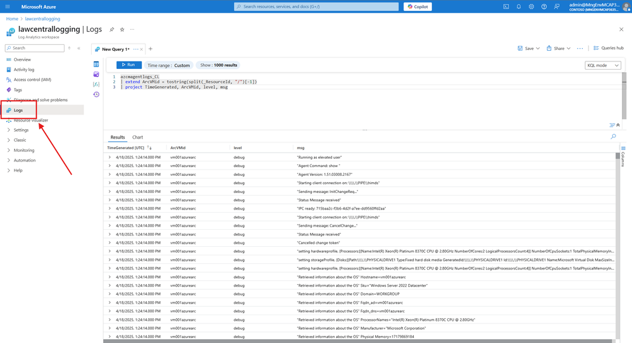
Task: Open Copilot from the header
Action: (418, 6)
